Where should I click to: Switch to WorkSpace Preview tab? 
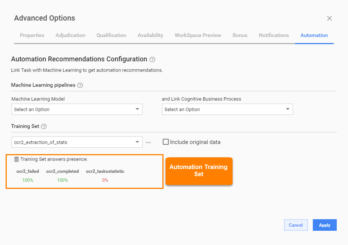click(x=198, y=35)
